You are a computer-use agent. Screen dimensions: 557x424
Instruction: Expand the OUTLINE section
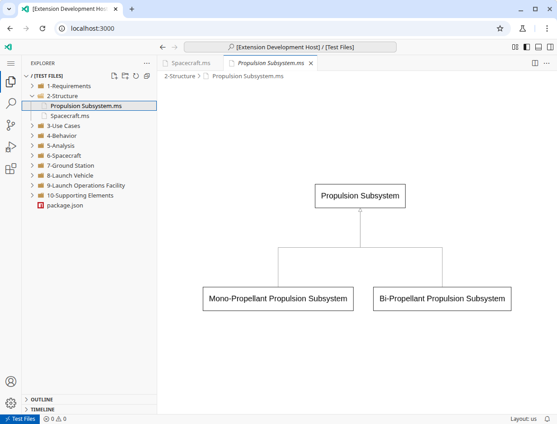point(42,400)
